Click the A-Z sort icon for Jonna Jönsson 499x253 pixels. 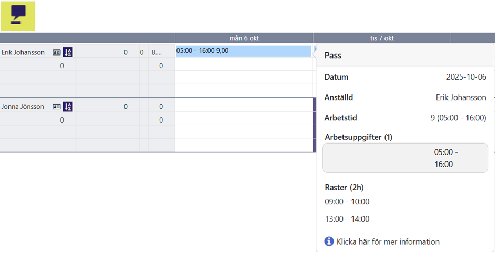point(68,106)
